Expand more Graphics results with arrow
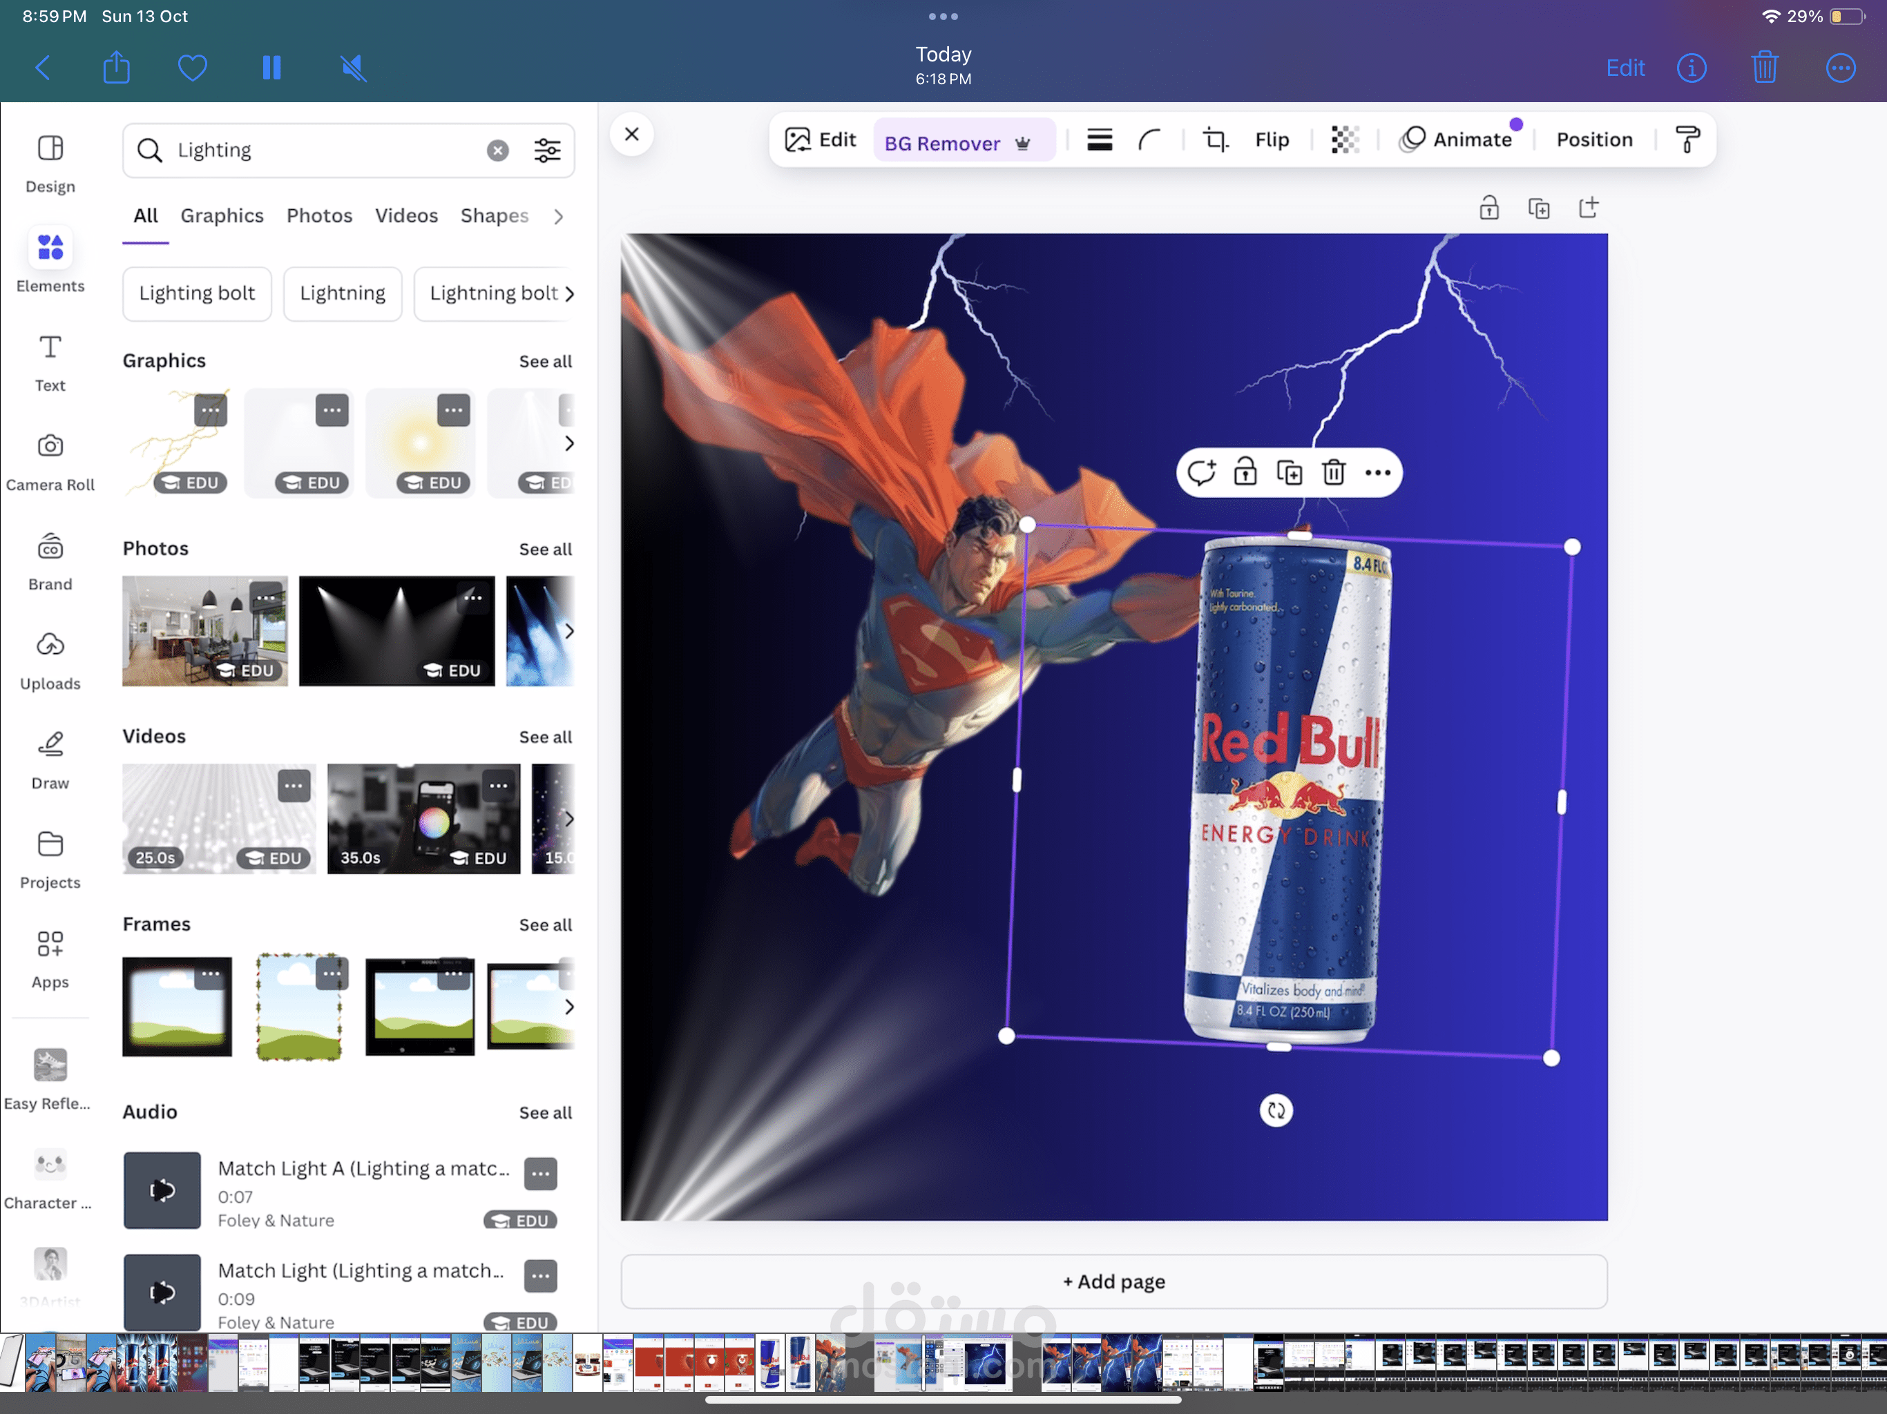1887x1414 pixels. tap(569, 443)
